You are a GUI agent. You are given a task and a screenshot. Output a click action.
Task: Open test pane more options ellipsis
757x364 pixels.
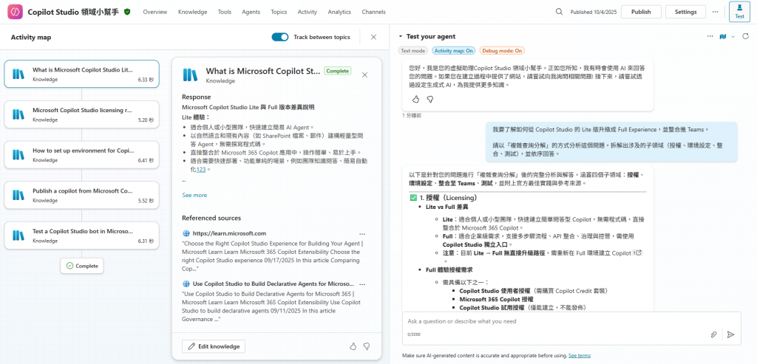click(710, 36)
